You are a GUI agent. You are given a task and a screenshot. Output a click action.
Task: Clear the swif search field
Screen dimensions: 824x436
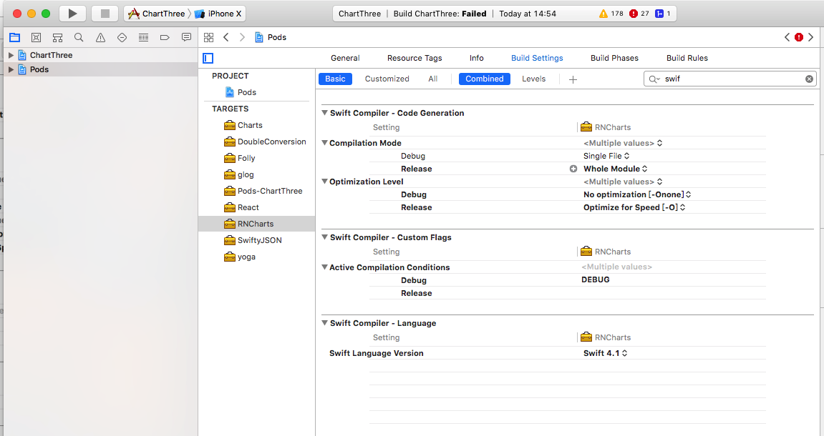[x=808, y=79]
